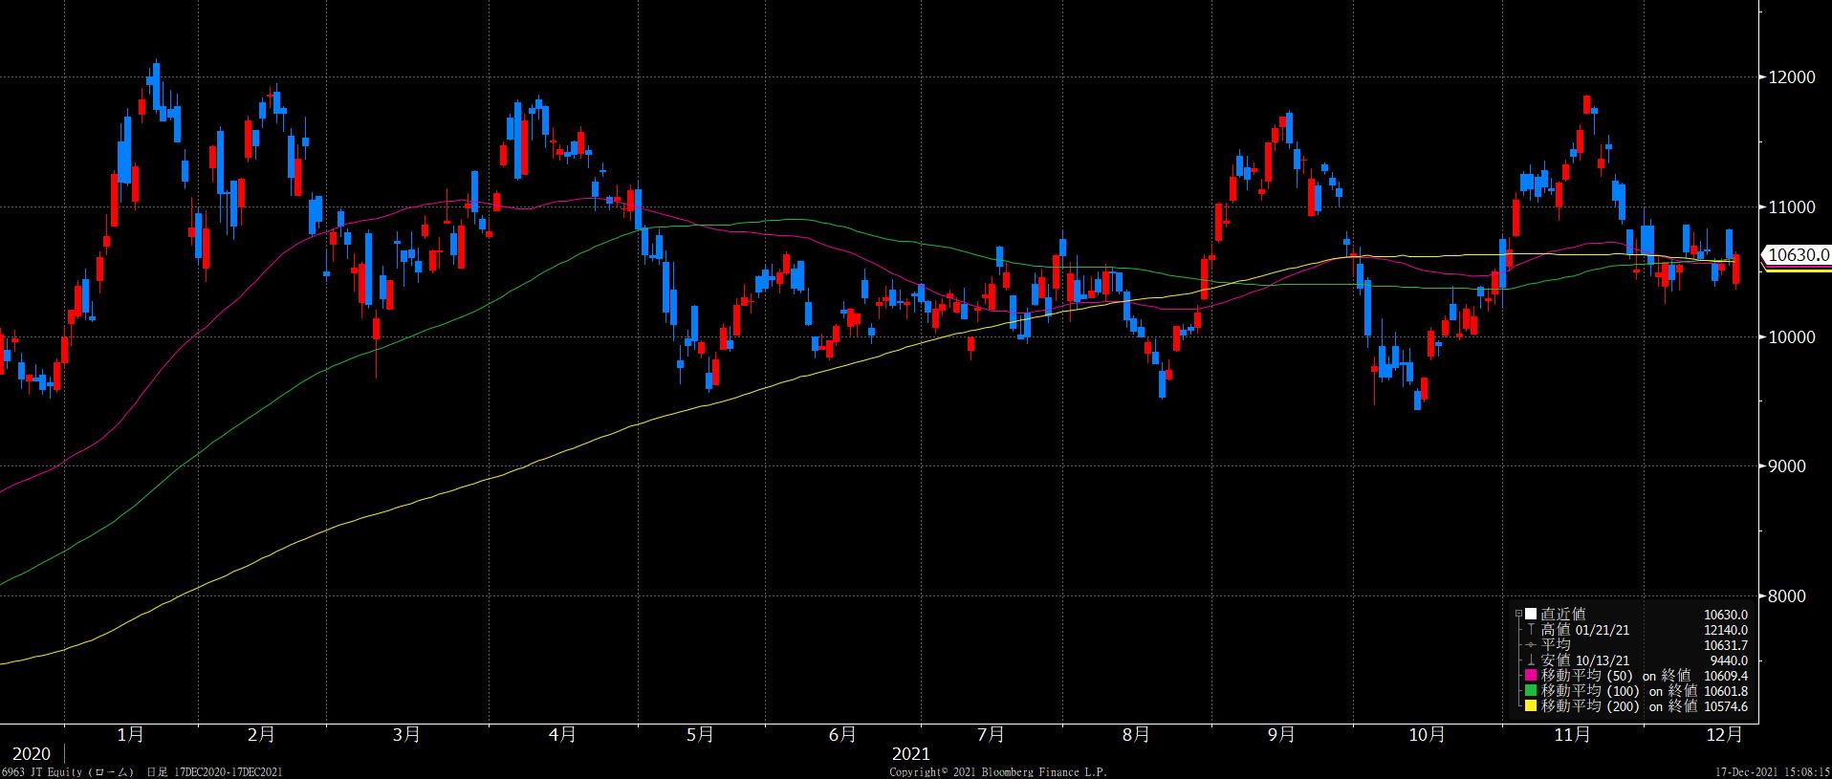Click the 5月 label on the date axis
Screen dimensions: 1832x779
700,735
